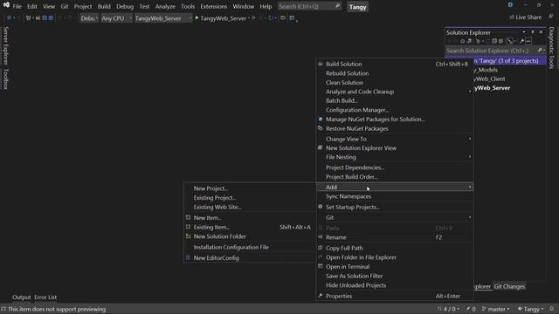Expand the Git submenu in context menu
559x314 pixels.
(x=395, y=217)
